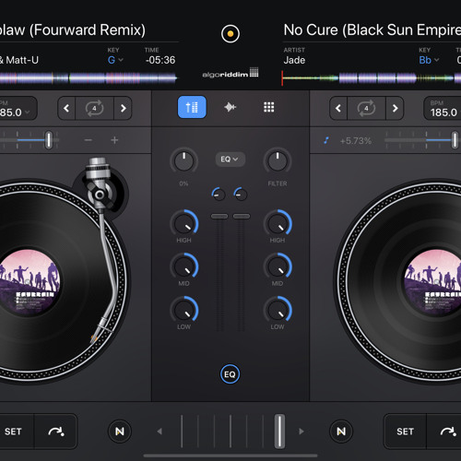Click the right deck SET cue button

click(405, 431)
